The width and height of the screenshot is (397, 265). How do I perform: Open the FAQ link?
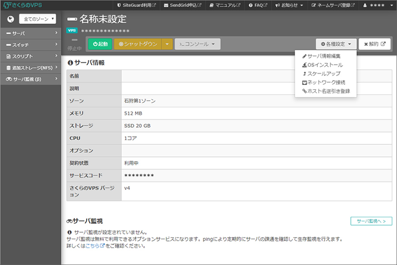(x=258, y=5)
